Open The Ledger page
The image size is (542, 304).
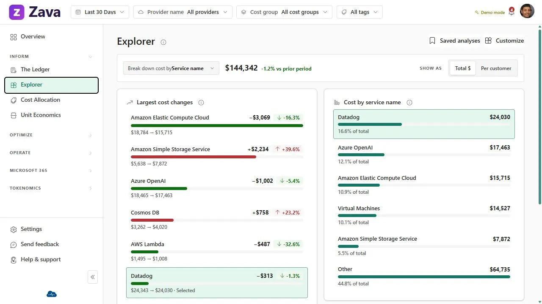51,70
